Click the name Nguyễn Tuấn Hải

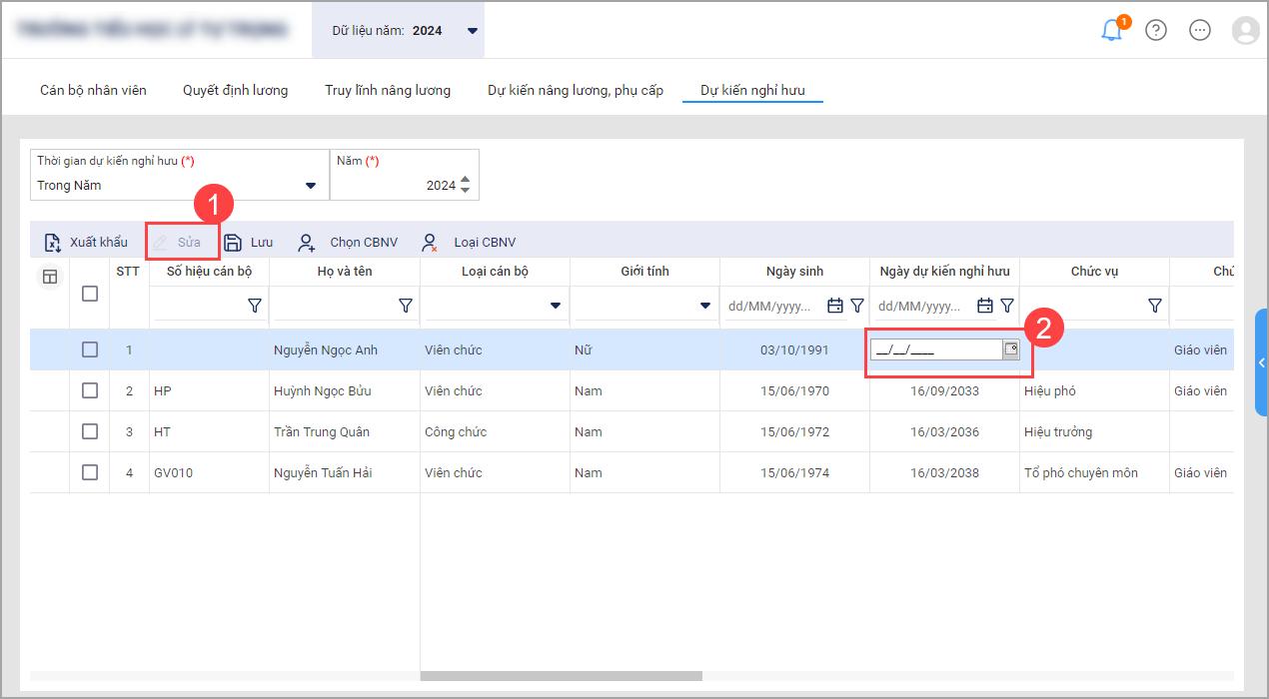tap(323, 472)
